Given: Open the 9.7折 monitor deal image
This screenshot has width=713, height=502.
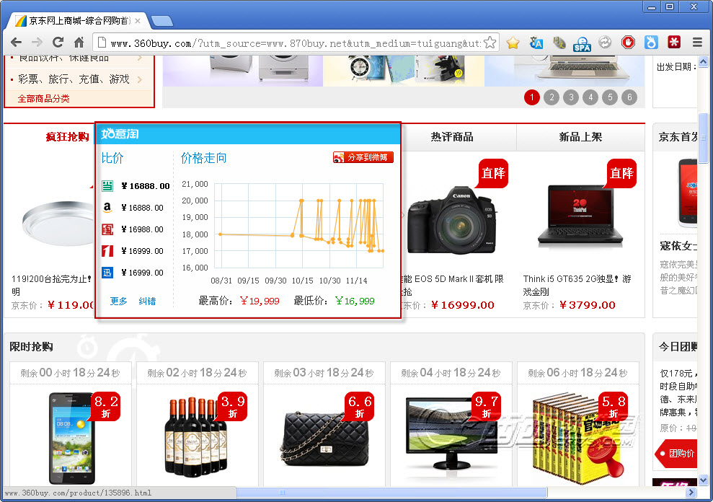Looking at the screenshot, I should tap(451, 433).
